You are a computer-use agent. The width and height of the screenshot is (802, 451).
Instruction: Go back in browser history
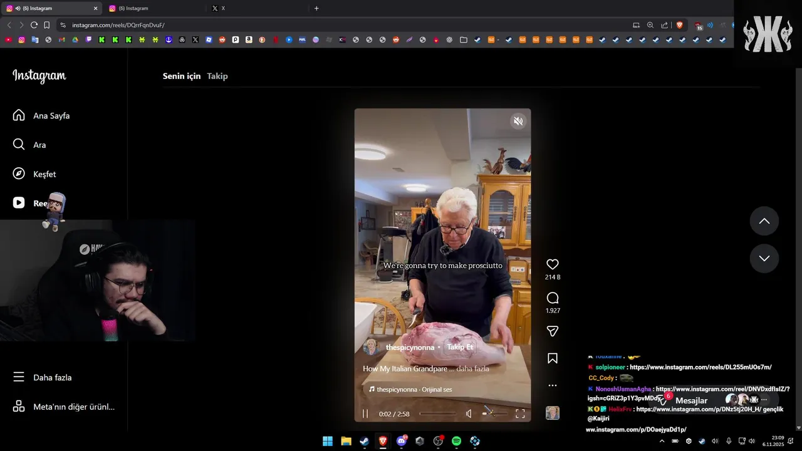[9, 25]
